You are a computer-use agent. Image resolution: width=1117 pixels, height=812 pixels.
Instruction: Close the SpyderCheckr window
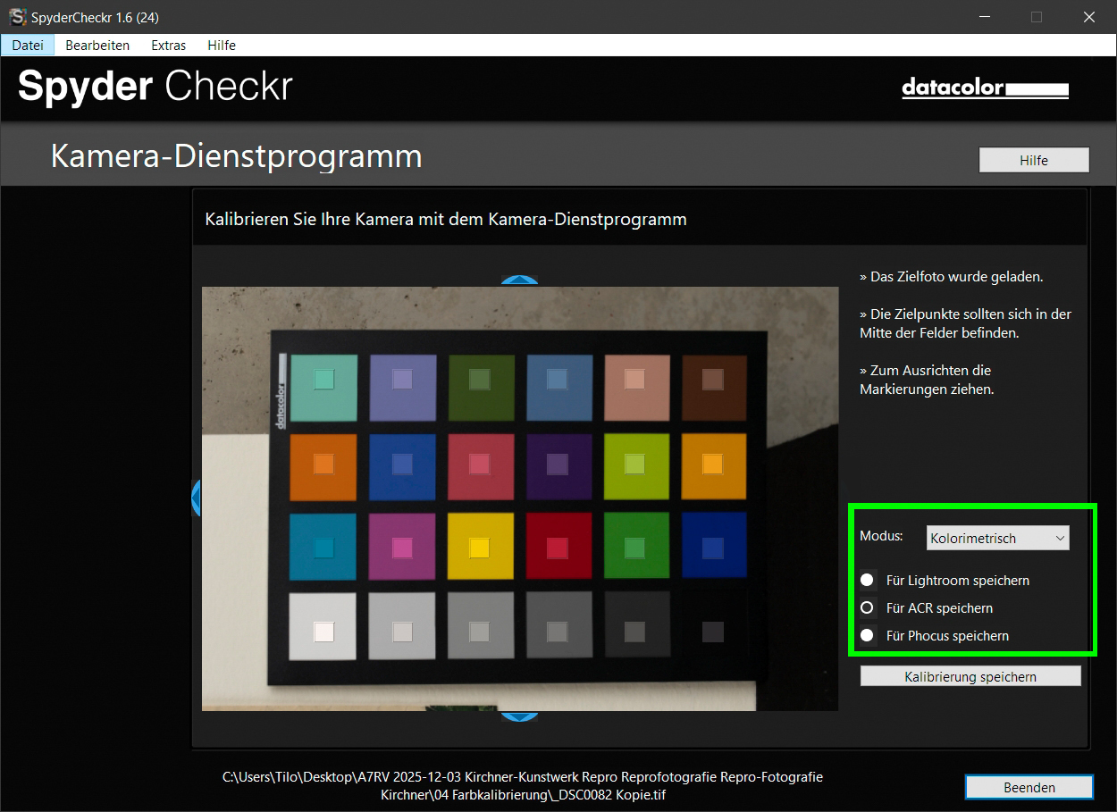click(x=1088, y=17)
